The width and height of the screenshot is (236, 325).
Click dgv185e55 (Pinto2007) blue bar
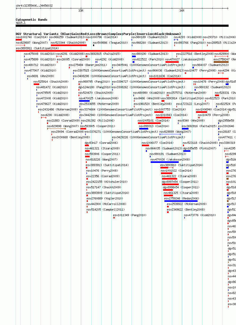187,151
